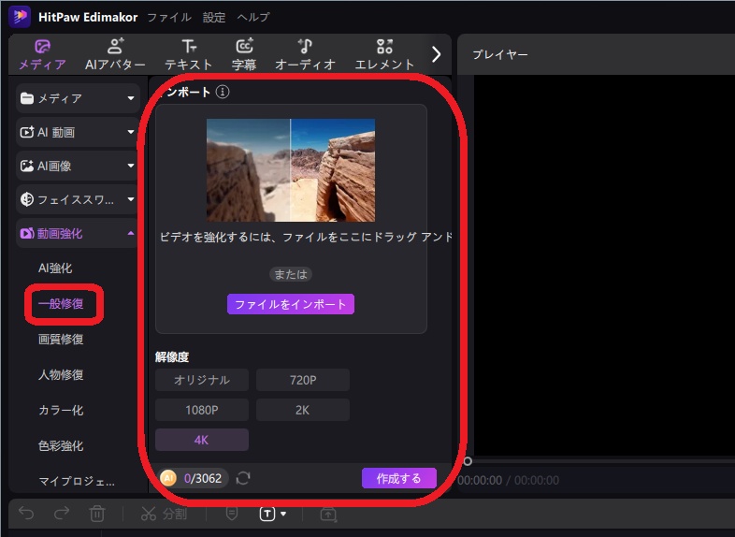Select AI強化 in the sidebar
735x537 pixels.
click(55, 268)
